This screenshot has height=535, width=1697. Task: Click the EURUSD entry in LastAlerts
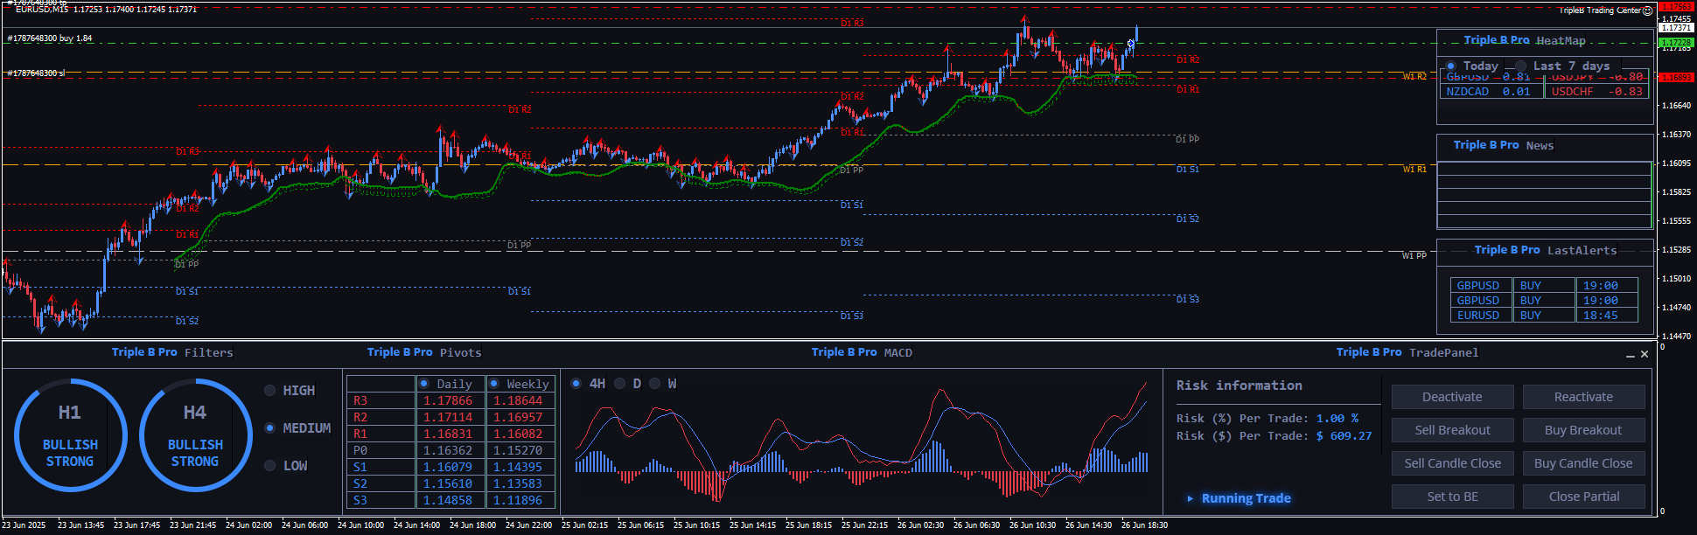pos(1477,316)
